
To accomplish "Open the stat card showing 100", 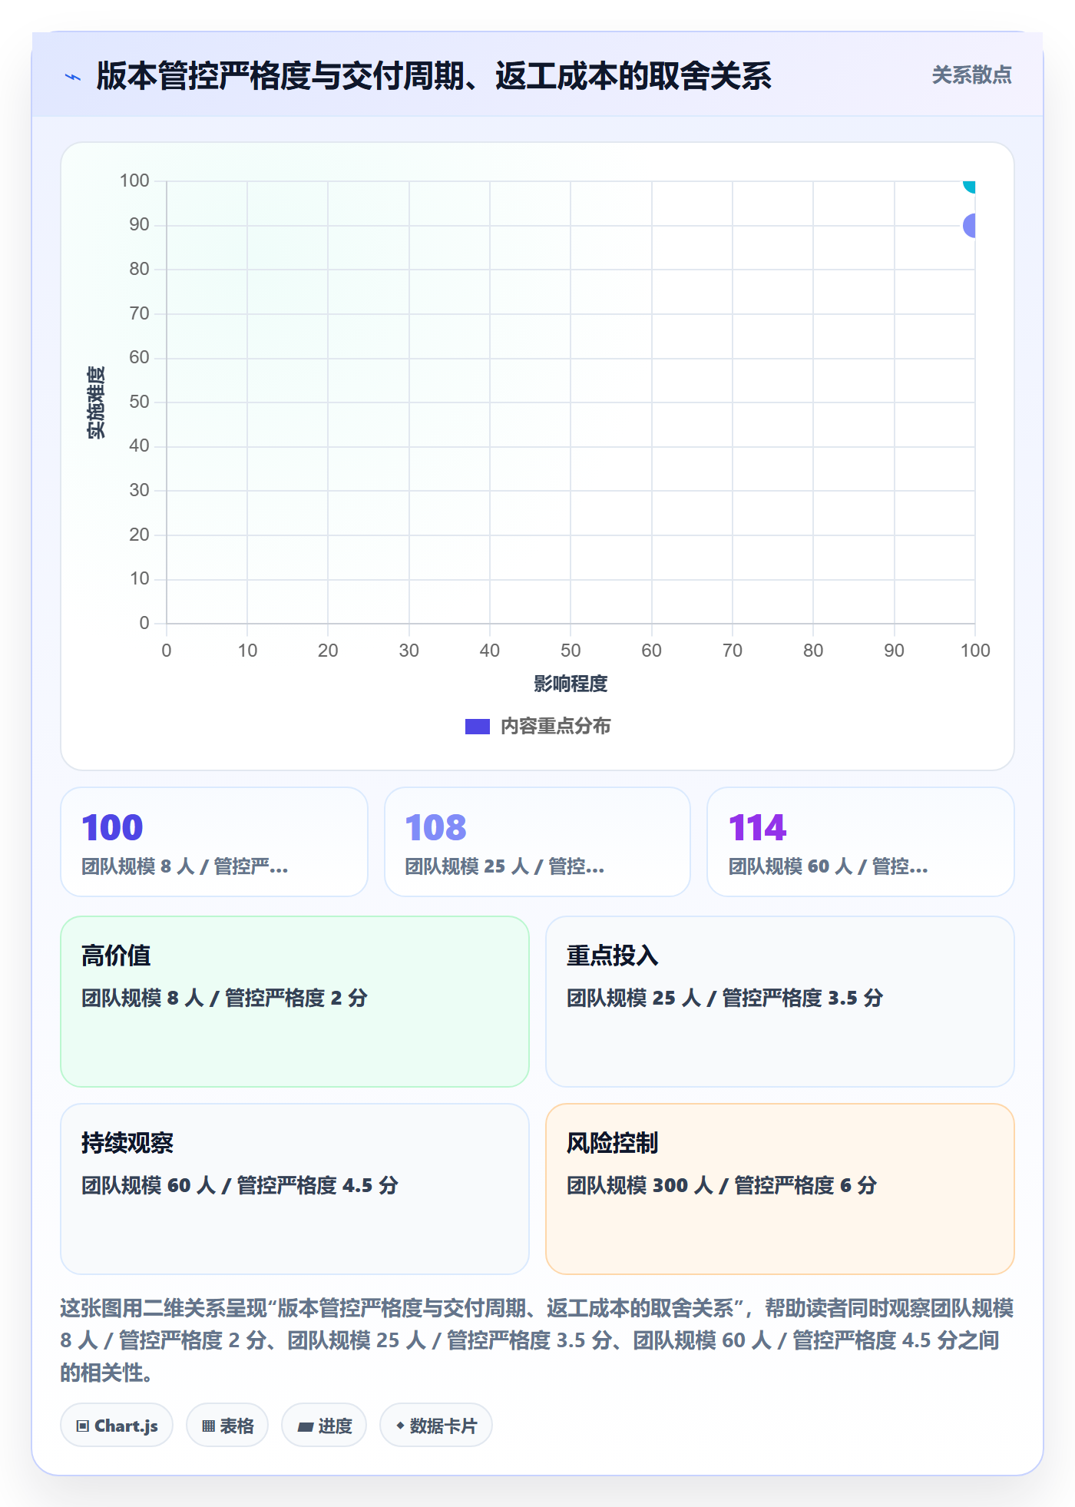I will 214,842.
